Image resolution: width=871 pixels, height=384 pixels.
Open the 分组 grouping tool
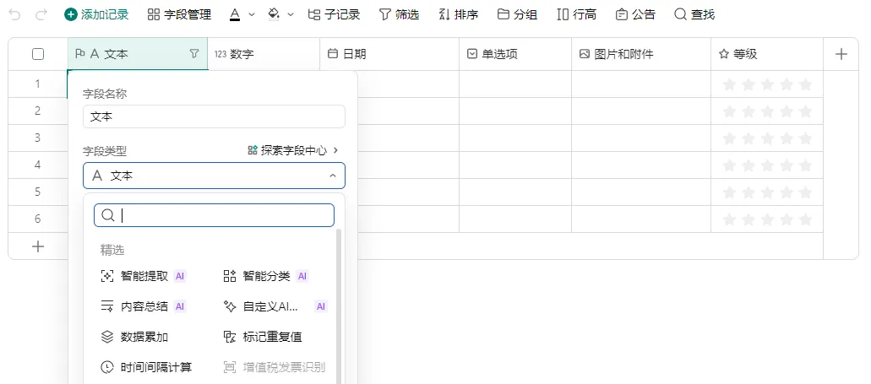click(x=517, y=15)
